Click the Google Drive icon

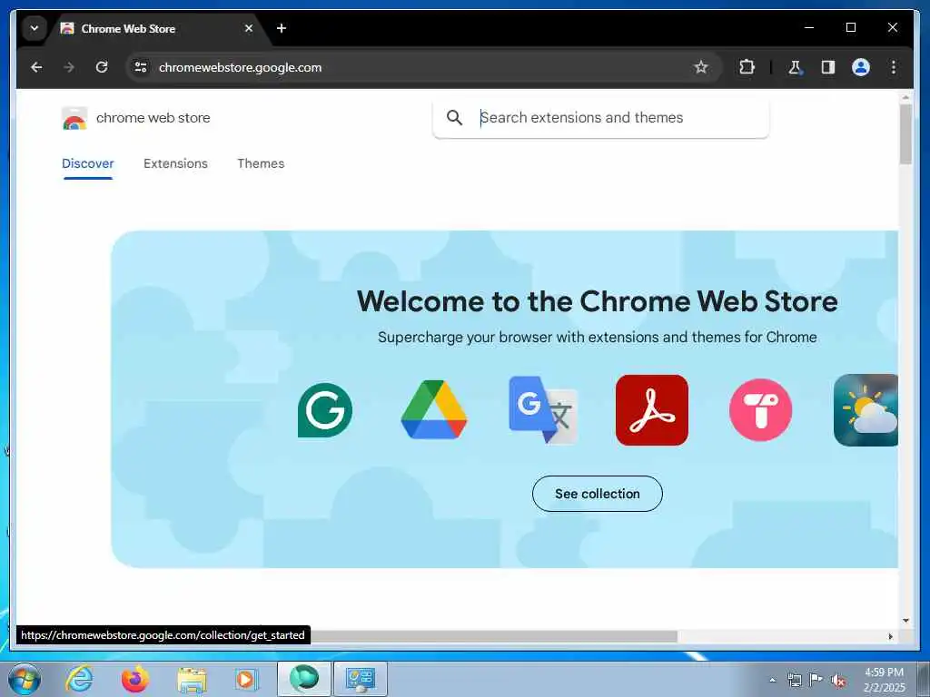pos(434,409)
